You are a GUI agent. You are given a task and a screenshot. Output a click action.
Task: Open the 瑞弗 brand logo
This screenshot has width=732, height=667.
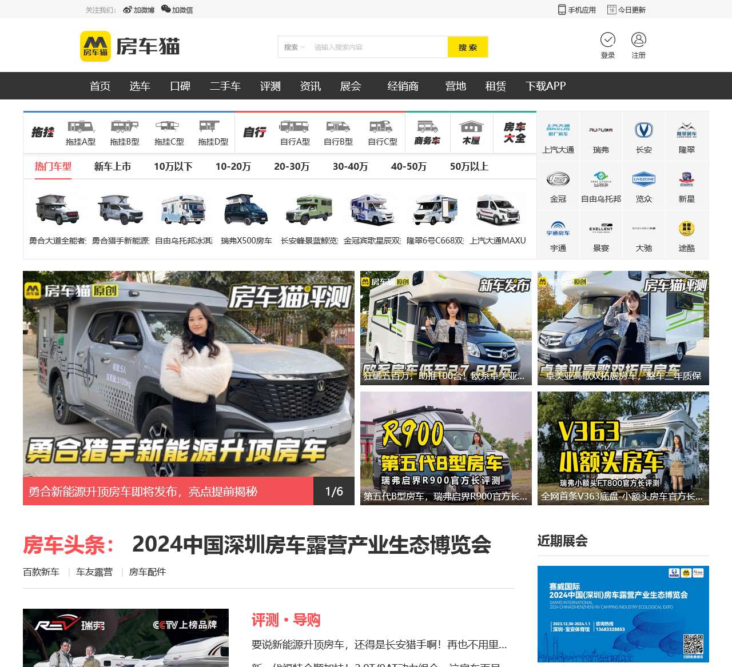601,130
